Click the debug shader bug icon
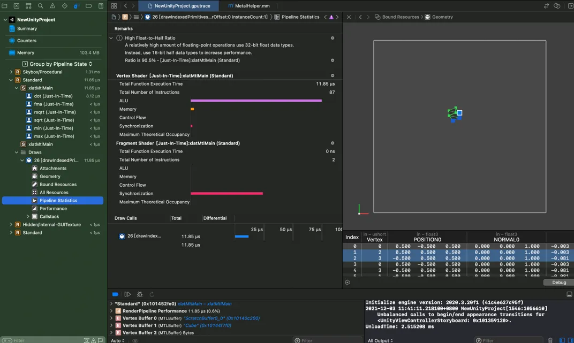The image size is (574, 343). [139, 294]
